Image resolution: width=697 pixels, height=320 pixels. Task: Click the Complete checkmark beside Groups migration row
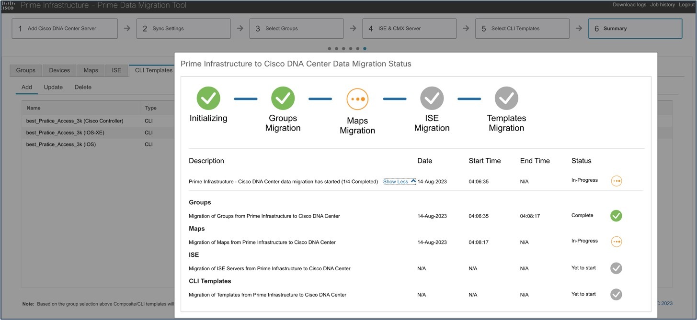(616, 216)
